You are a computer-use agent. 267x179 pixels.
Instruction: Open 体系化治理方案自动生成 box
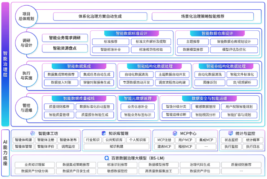tap(100, 17)
